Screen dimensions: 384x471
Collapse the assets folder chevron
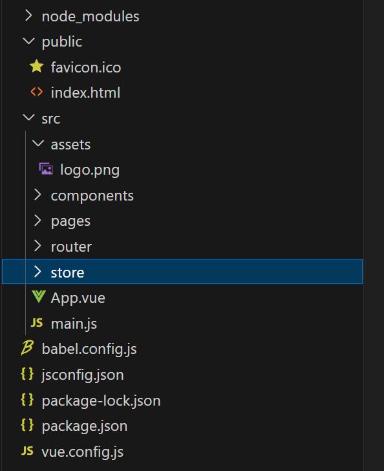tap(38, 144)
